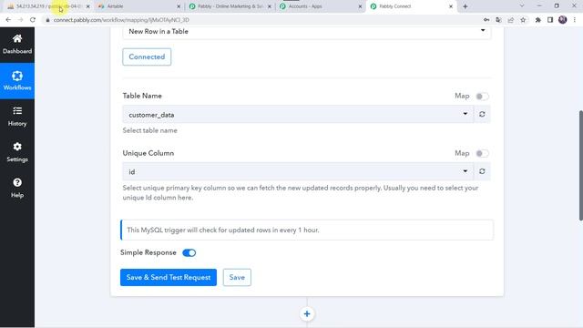Click the translate page icon
583x328 pixels.
498,20
